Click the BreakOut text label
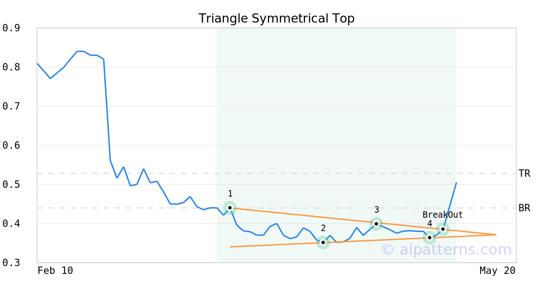 tap(442, 215)
